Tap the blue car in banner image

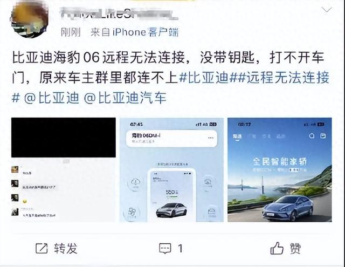pos(288,208)
